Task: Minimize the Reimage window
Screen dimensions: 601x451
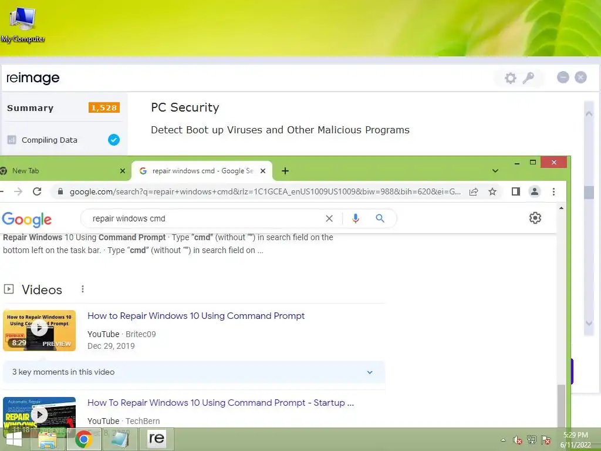Action: (x=563, y=78)
